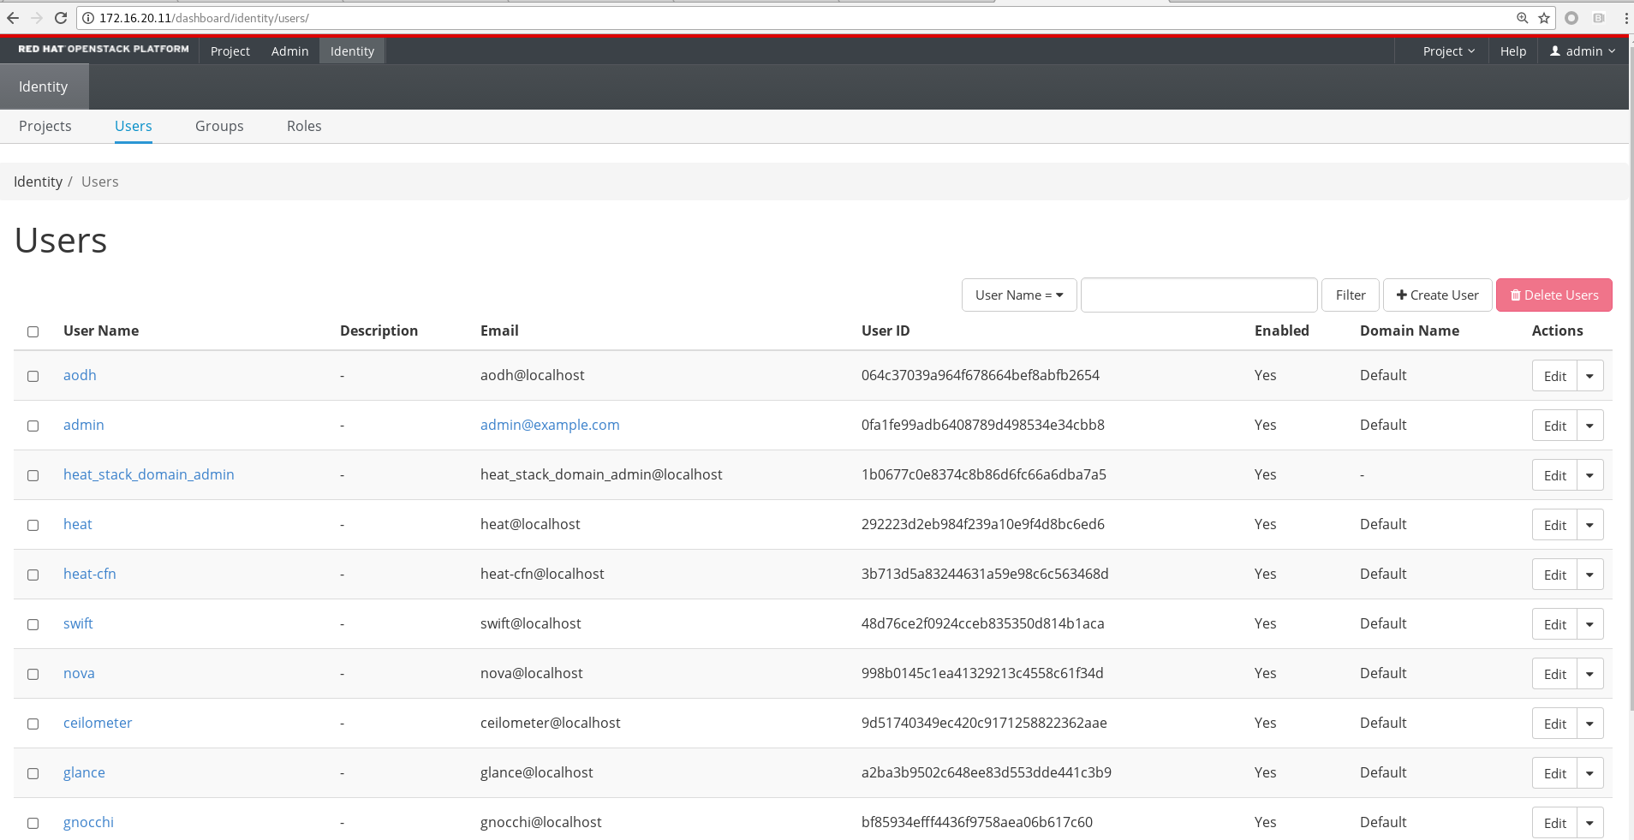
Task: Click user ID 064c37039a964f678664bef8abfb2654
Action: [x=981, y=375]
